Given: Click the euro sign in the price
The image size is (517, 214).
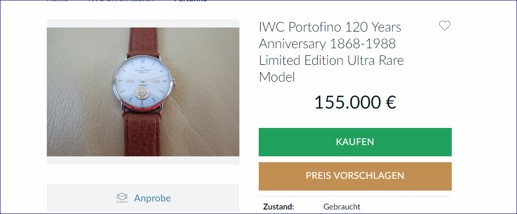Looking at the screenshot, I should [x=391, y=102].
